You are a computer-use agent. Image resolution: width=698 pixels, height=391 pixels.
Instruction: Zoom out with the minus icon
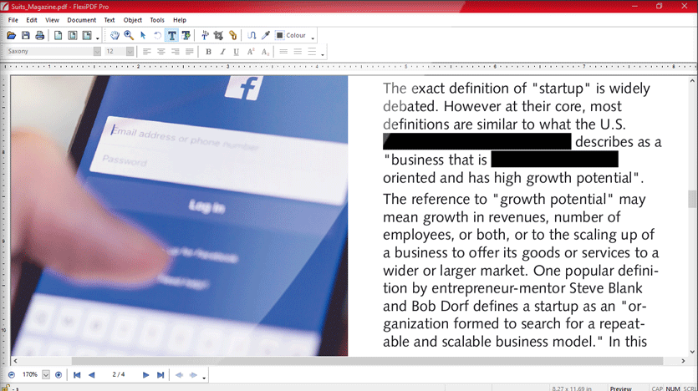tap(12, 375)
